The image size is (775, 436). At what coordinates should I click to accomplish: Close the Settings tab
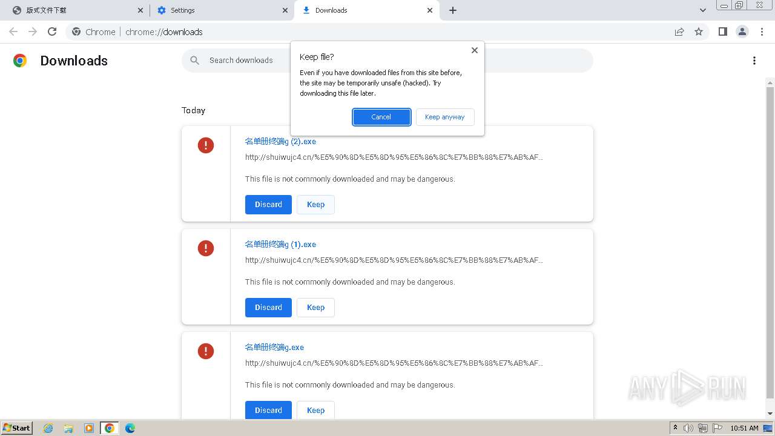pos(286,10)
